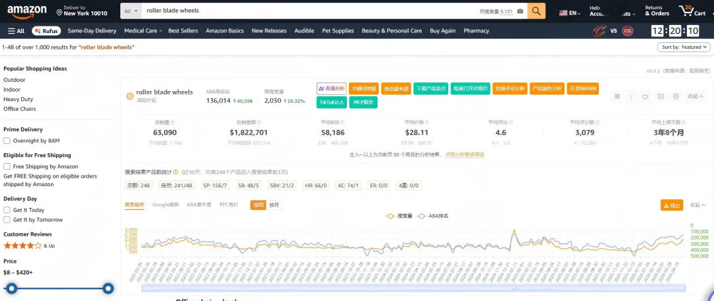Click the search magnifier button
Viewport: 714px width, 301px height.
536,11
